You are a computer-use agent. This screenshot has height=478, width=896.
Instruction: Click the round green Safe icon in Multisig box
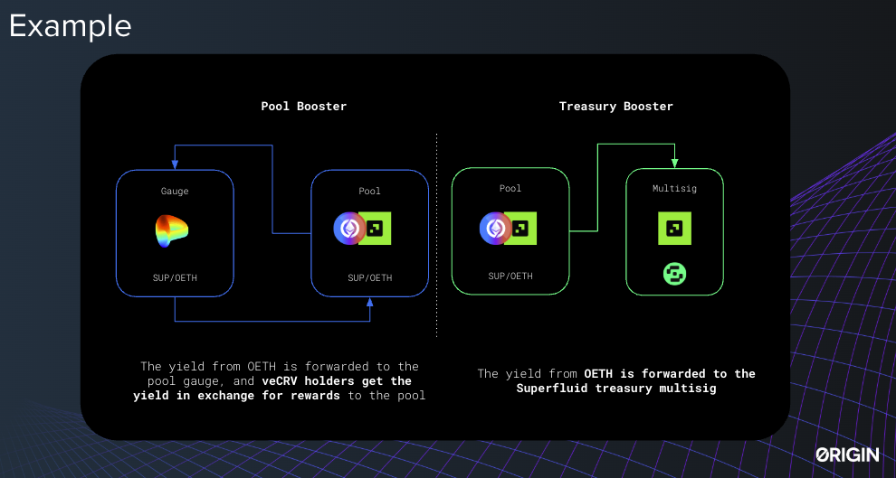tap(675, 274)
